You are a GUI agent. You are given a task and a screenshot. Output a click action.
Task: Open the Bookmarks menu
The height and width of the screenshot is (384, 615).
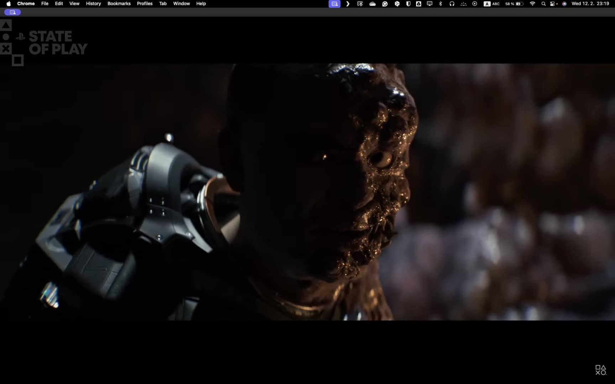[x=119, y=4]
